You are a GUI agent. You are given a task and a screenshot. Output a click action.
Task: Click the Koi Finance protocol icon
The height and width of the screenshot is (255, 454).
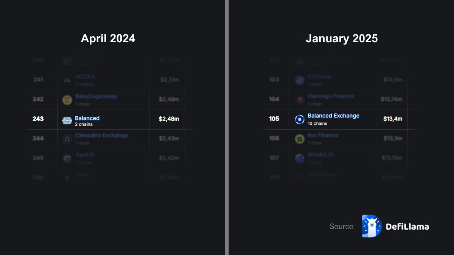[300, 139]
